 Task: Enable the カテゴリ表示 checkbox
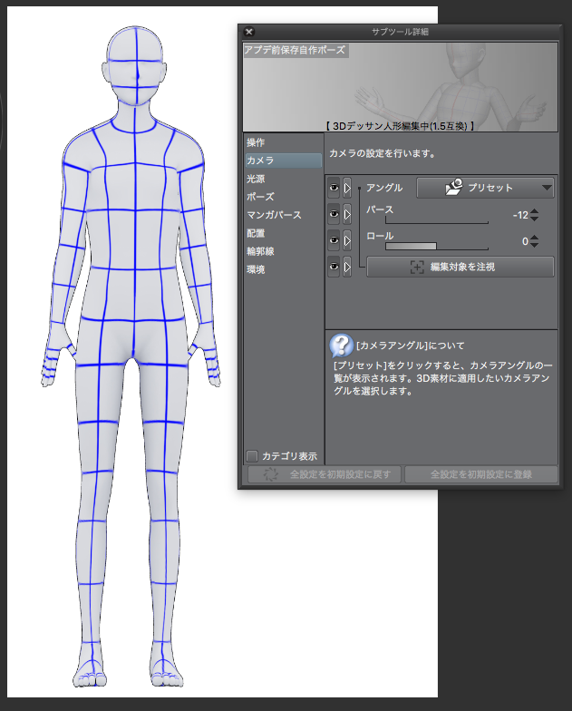(252, 455)
